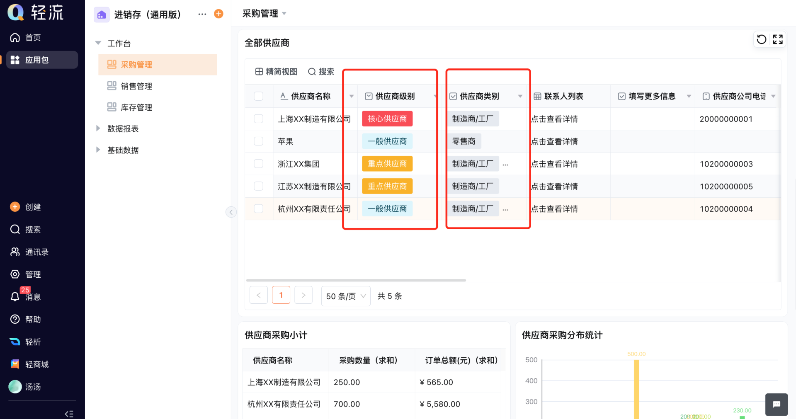Click 苹果's blue 一般供应商 tag
The width and height of the screenshot is (796, 419).
(387, 141)
